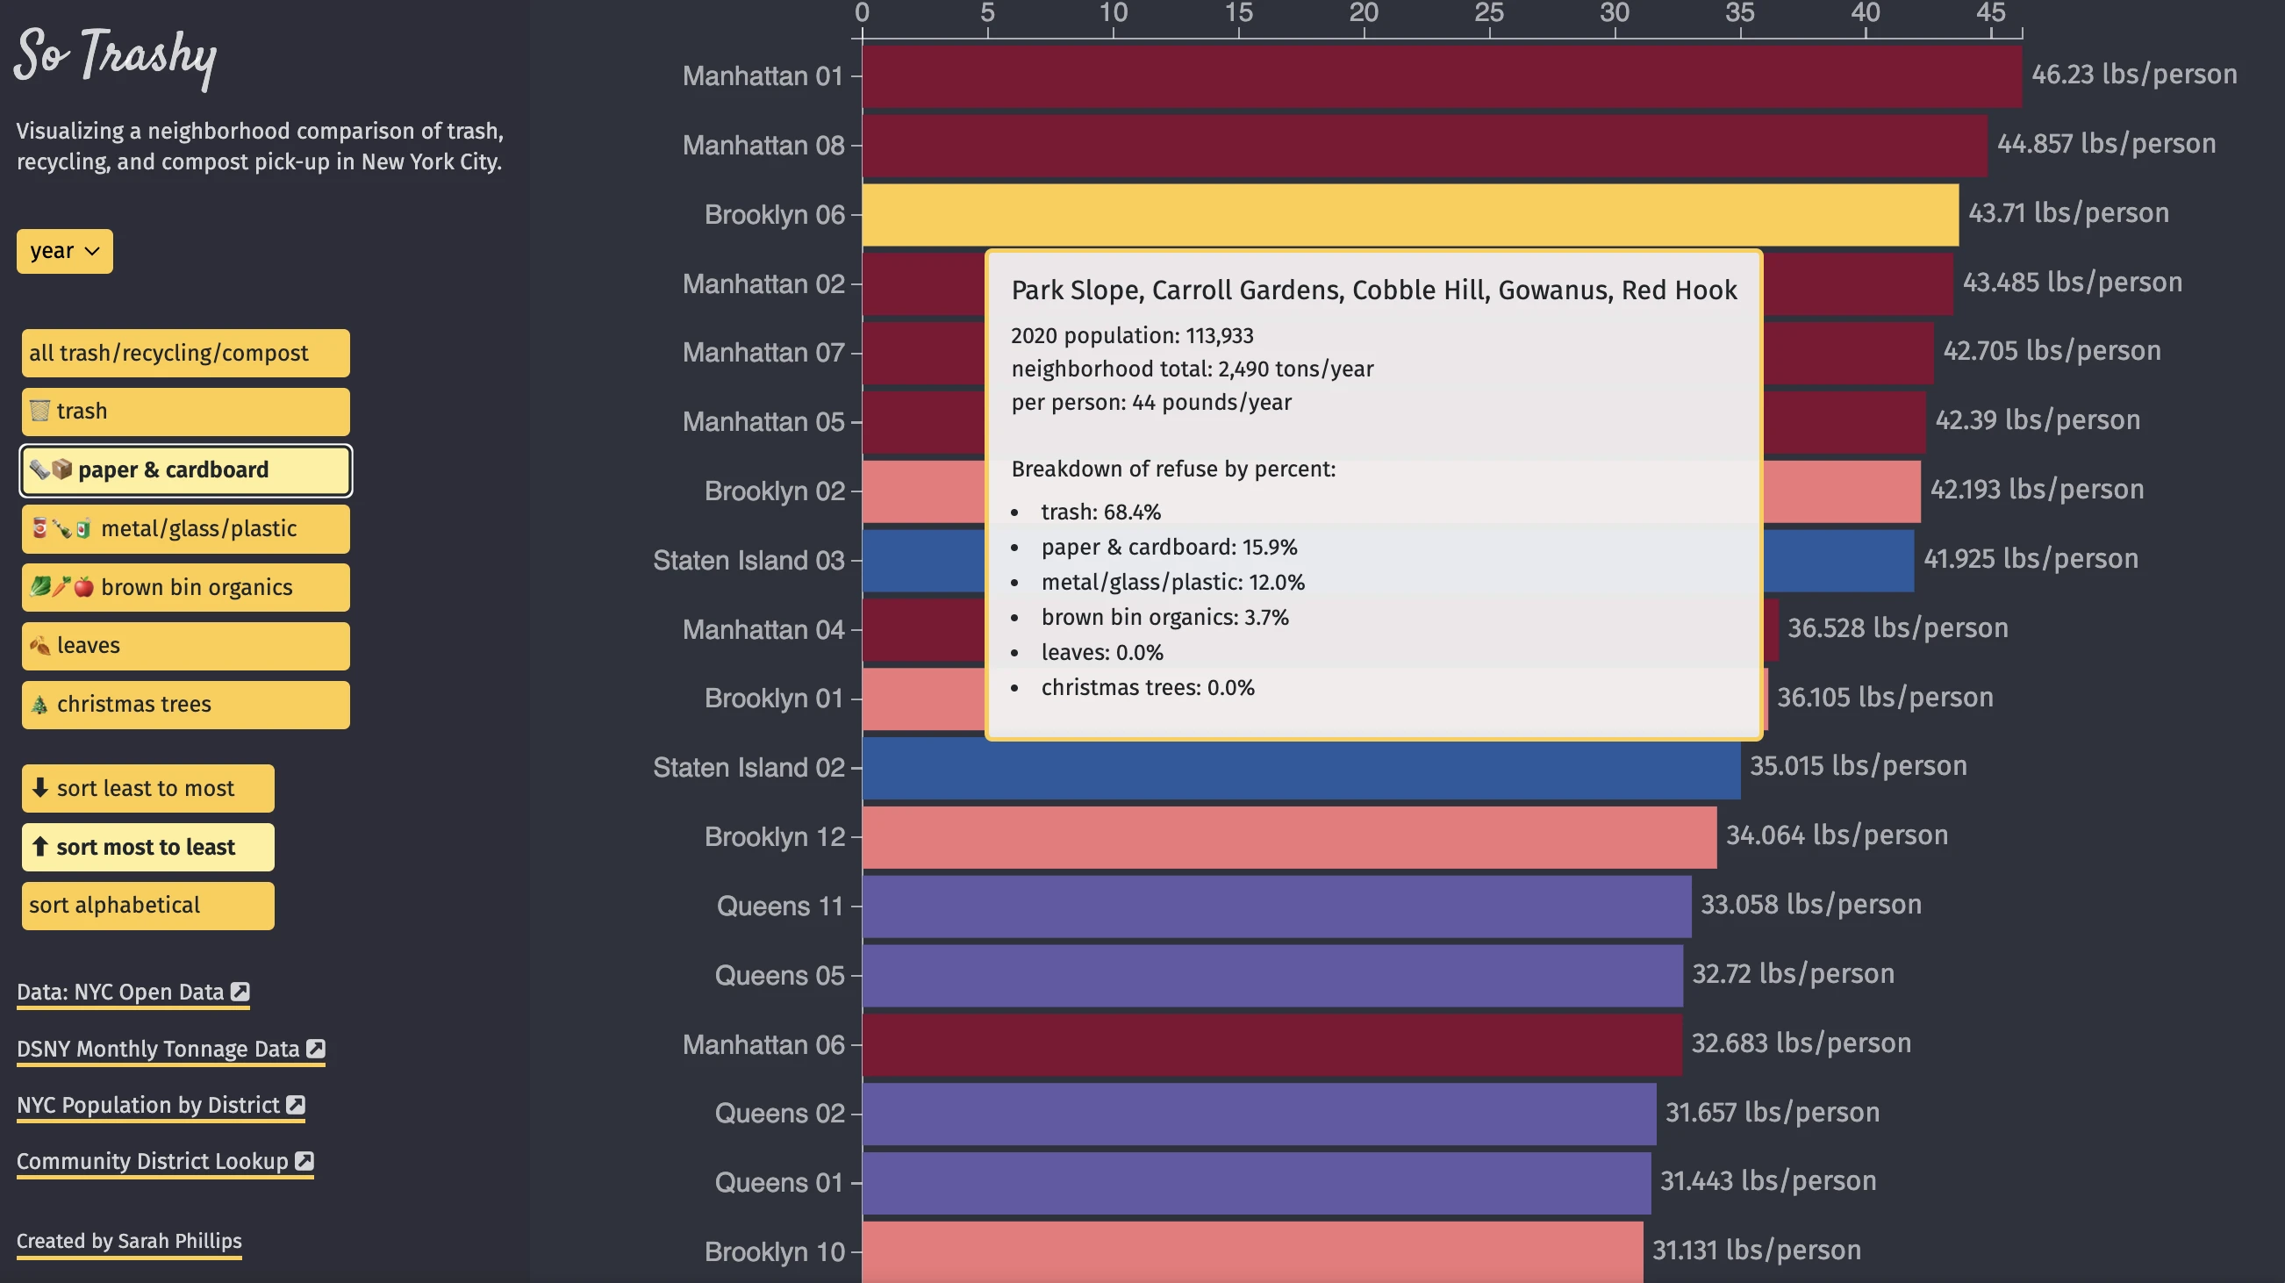This screenshot has height=1283, width=2285.
Task: Click the down arrow icon on sort least to most
Action: [39, 787]
